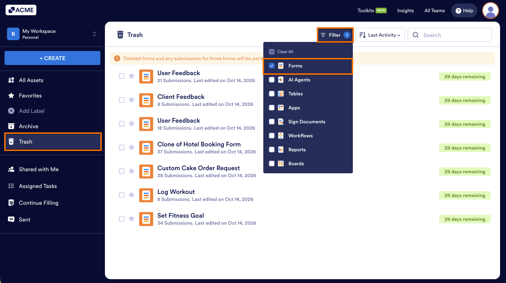This screenshot has height=283, width=506.
Task: Enable the Tables filter checkbox
Action: tap(272, 94)
